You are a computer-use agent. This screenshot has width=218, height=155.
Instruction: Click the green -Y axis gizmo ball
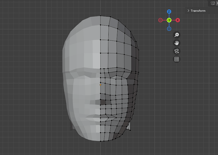[x=169, y=20]
